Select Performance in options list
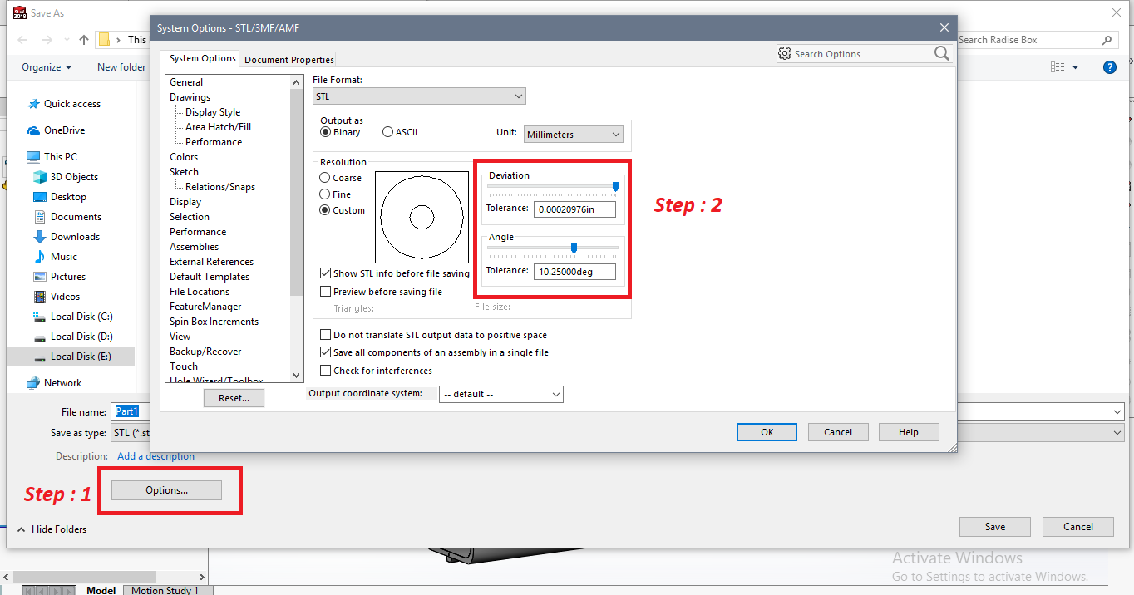 (x=198, y=232)
